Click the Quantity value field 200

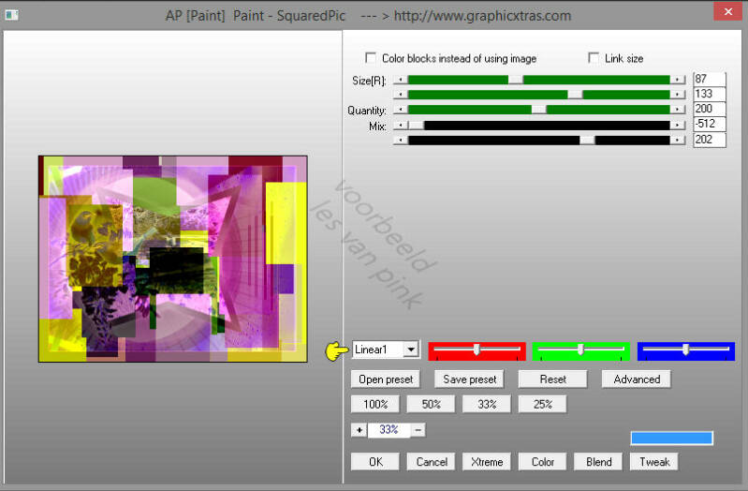(x=710, y=110)
